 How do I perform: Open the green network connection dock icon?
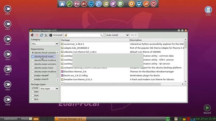point(70,4)
